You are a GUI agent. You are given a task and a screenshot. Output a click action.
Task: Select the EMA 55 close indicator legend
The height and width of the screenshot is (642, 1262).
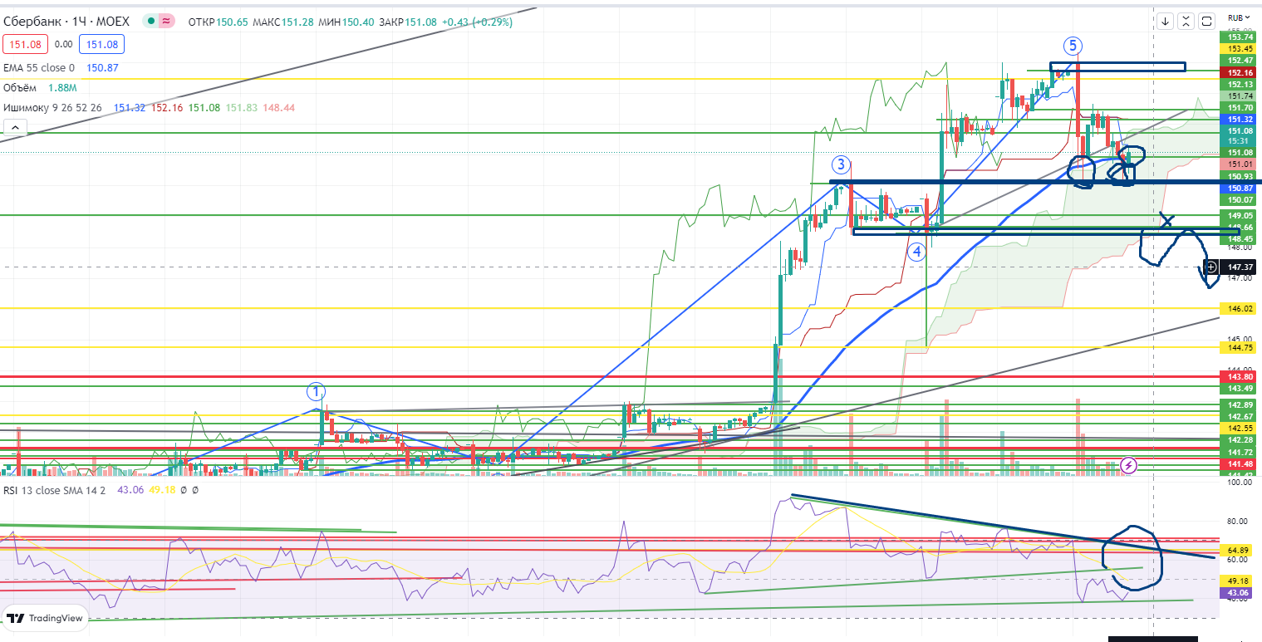[x=39, y=67]
